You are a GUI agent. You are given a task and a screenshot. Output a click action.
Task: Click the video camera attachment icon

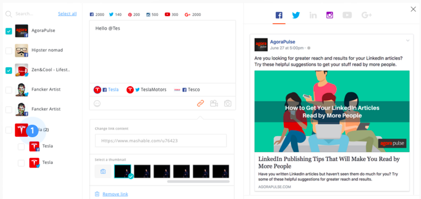214,104
